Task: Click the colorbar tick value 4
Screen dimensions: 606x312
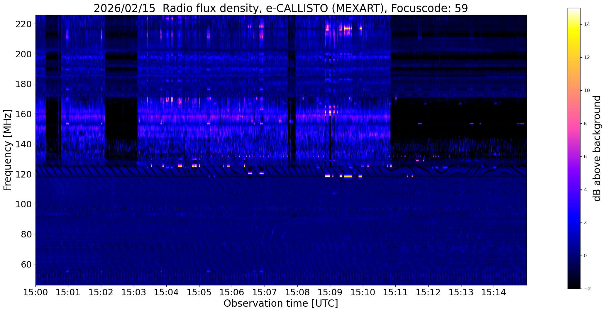Action: [585, 190]
